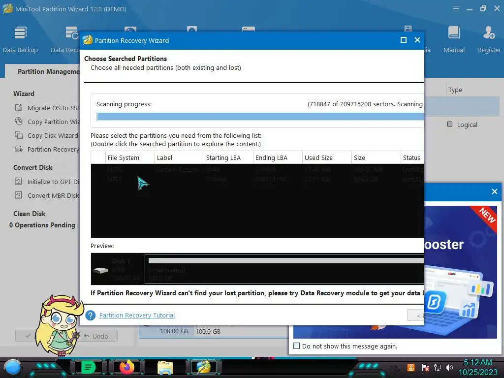
Task: Open the green notes app in taskbar
Action: click(x=88, y=367)
